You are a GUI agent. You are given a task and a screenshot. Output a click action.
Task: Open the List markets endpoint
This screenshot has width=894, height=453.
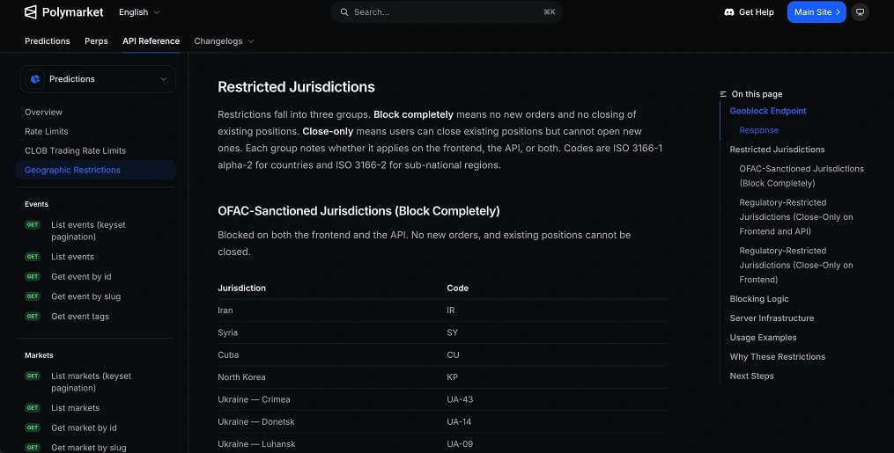[x=75, y=408]
